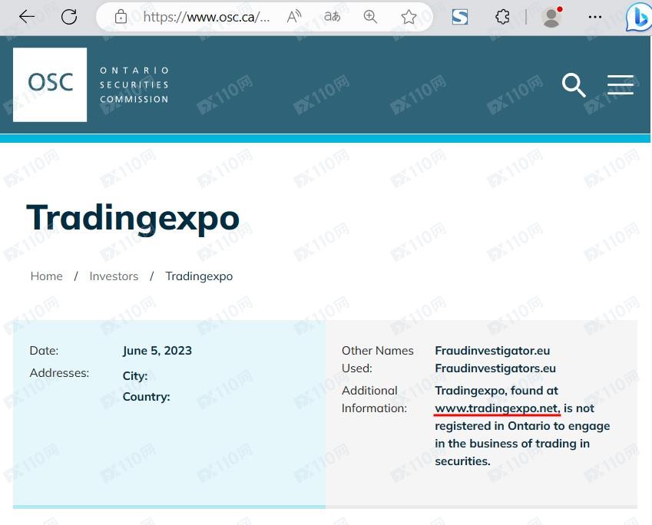
Task: Open the Settings and more ellipsis menu
Action: tap(595, 17)
